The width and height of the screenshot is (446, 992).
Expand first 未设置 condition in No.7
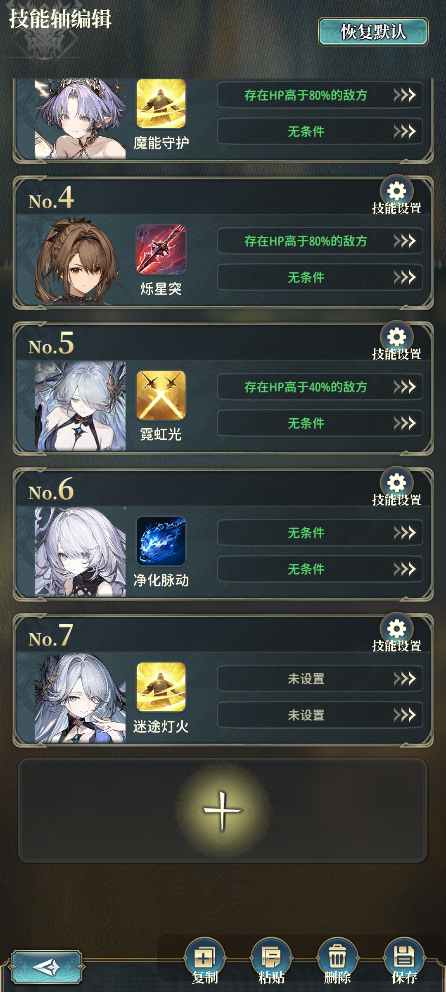(320, 678)
